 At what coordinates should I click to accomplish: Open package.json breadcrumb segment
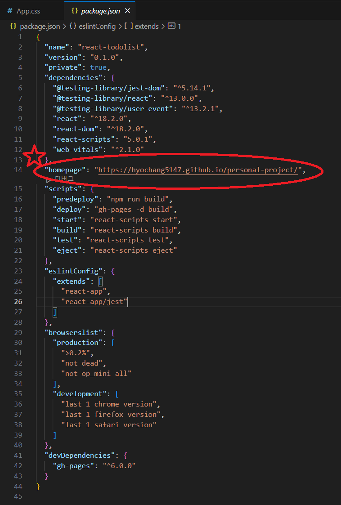pyautogui.click(x=40, y=26)
